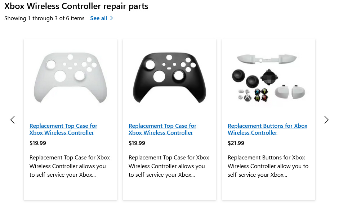
Task: Open second Replacement Top Case title link
Action: coord(162,129)
